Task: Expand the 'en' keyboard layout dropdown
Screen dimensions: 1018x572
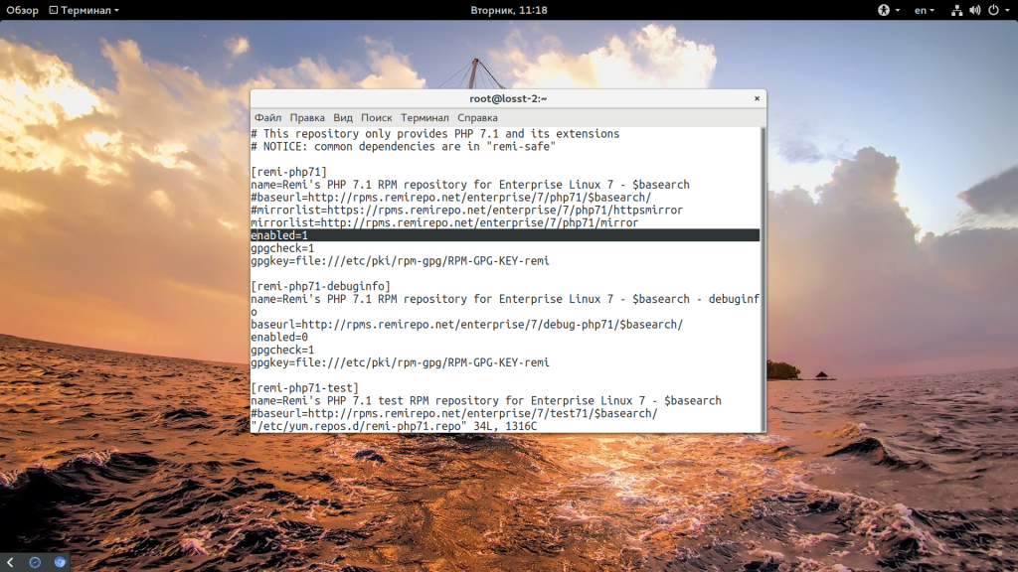Action: [926, 10]
